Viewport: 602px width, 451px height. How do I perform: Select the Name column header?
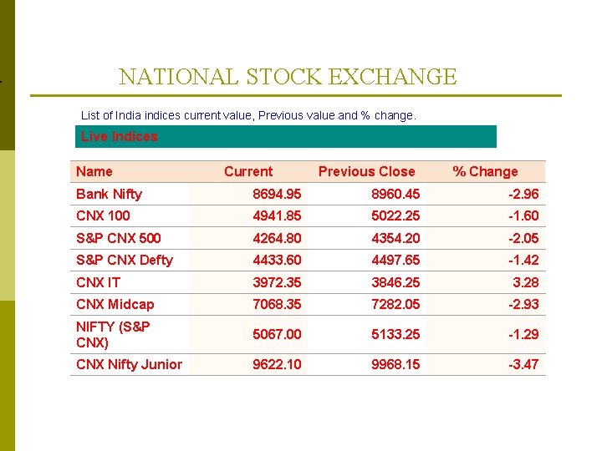tap(94, 171)
